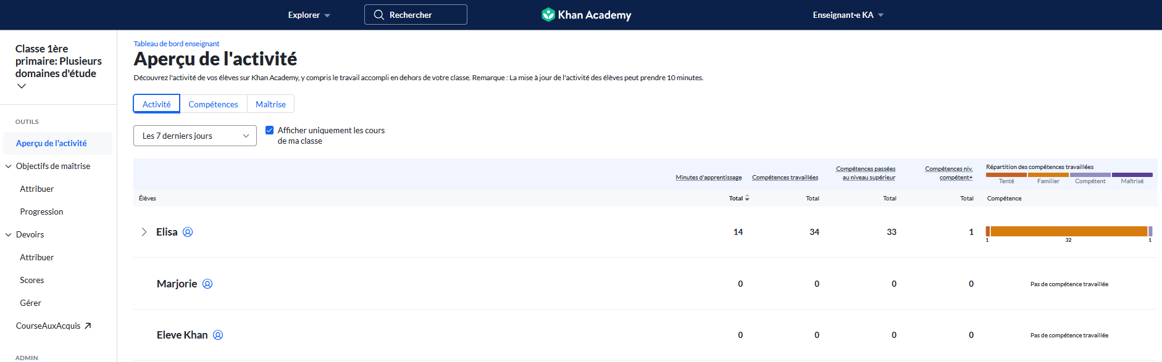Click the 'Classe 1ère primaire' class title
The height and width of the screenshot is (362, 1162).
pos(59,61)
